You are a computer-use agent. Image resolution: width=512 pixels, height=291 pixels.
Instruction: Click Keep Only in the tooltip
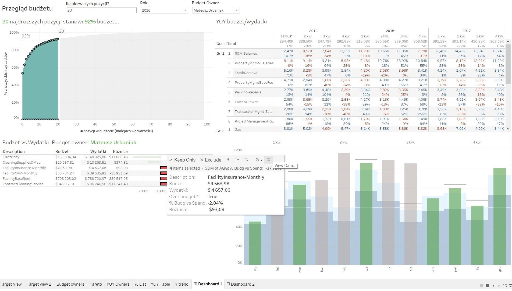[182, 160]
